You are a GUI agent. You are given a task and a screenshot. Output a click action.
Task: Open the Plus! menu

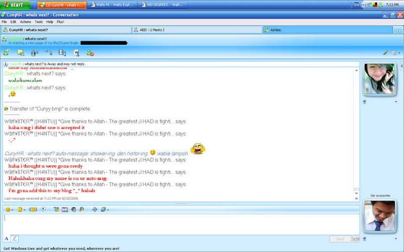(60, 22)
